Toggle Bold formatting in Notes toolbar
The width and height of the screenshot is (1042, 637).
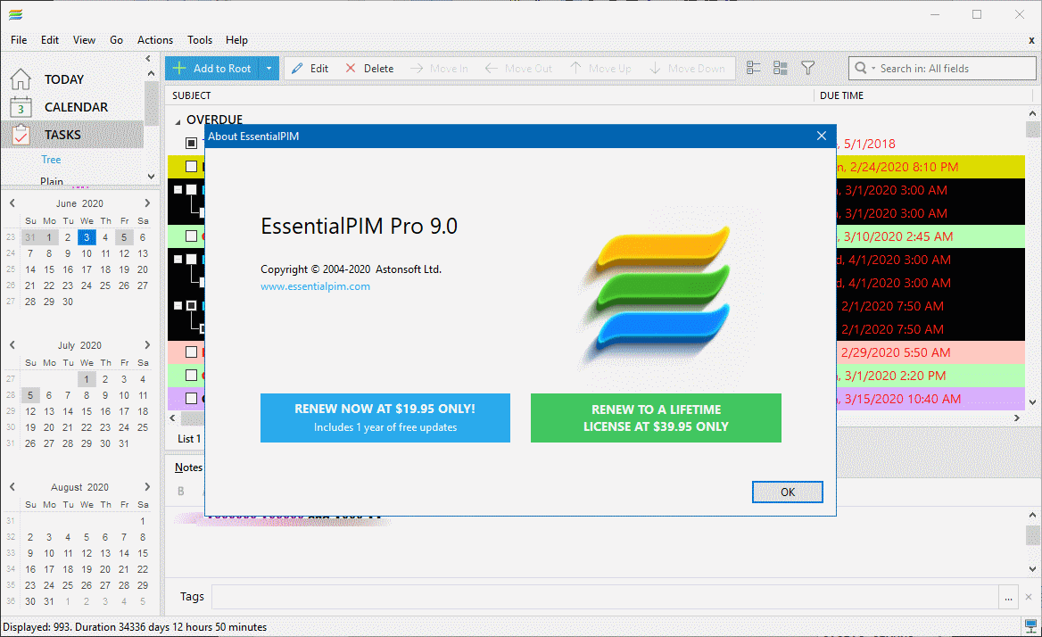pos(181,491)
